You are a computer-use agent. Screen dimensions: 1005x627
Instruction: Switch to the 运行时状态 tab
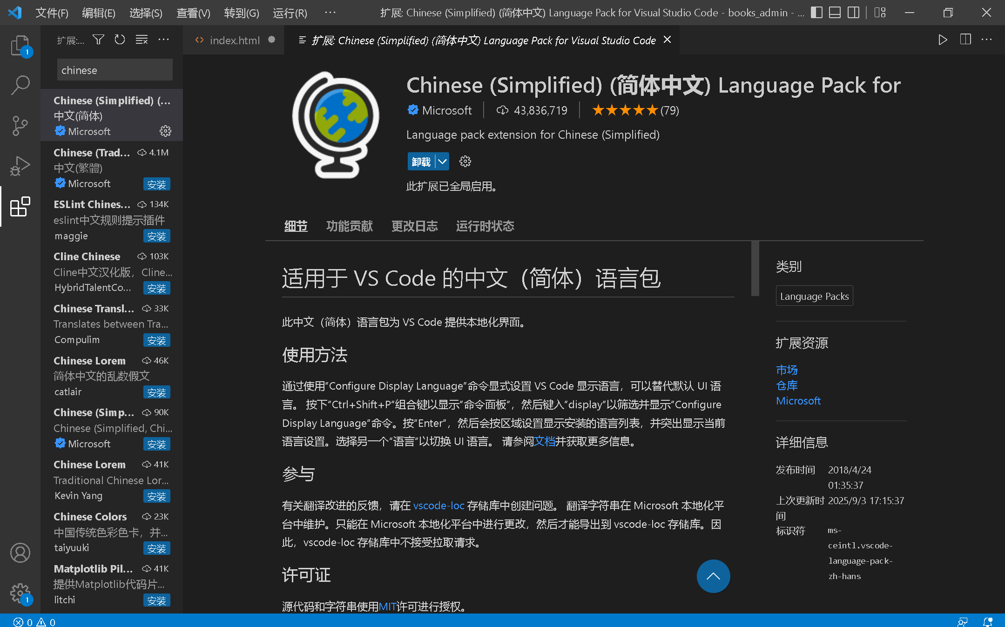(485, 226)
